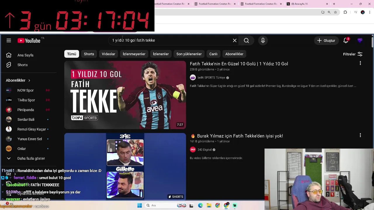Click the Fatih Tekke beIN SPORTS thumbnail
The image size is (374, 210).
[125, 95]
